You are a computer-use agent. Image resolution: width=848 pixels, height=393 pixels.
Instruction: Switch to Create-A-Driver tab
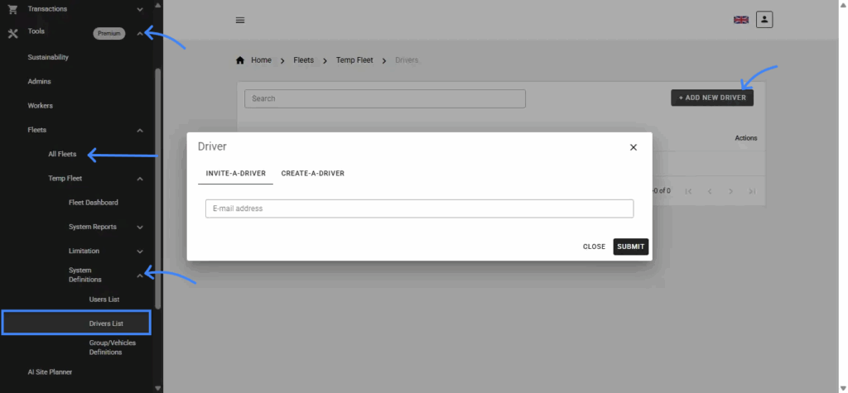click(x=312, y=174)
